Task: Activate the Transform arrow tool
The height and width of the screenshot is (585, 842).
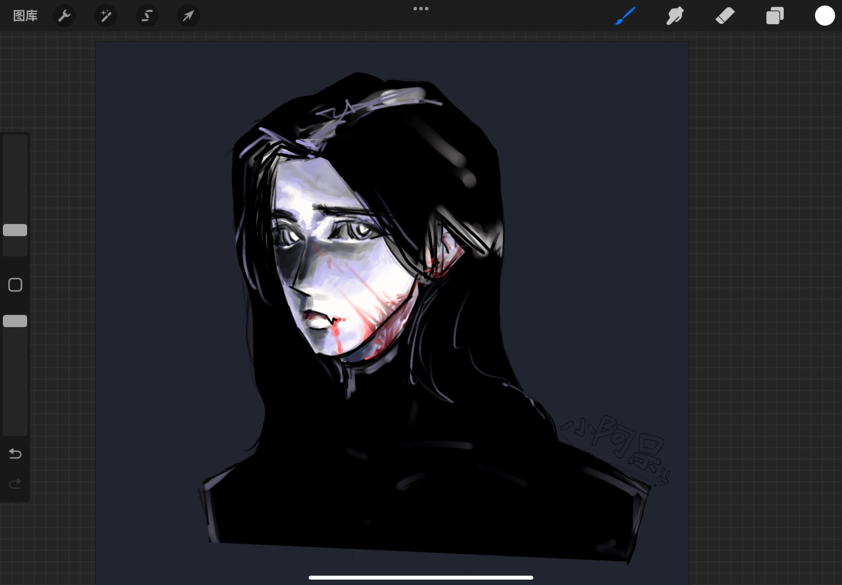Action: [x=188, y=16]
